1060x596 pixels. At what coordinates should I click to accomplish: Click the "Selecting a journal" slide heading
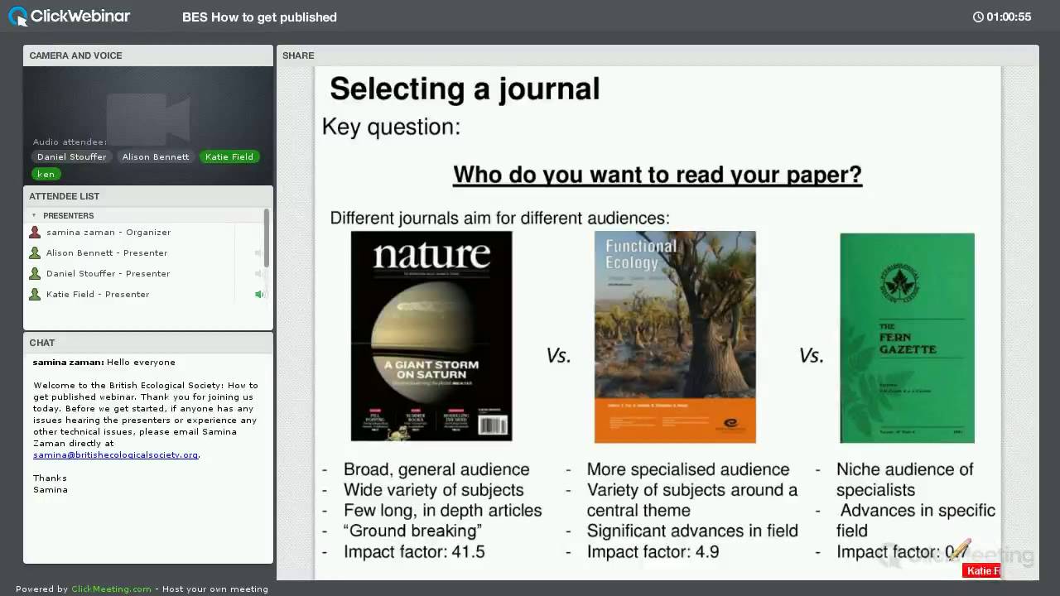[x=465, y=89]
